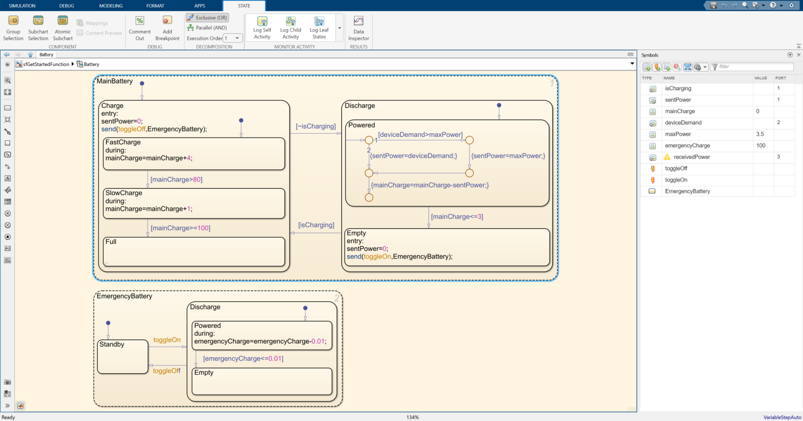Switch to the SIMULATION ribbon tab
The image size is (803, 421).
pos(22,5)
